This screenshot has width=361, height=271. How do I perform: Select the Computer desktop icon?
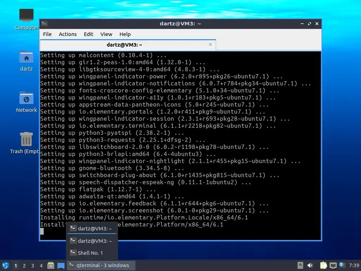tap(26, 19)
